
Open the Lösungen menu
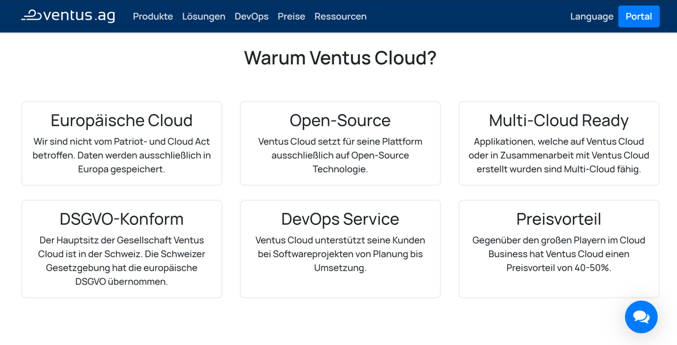click(x=204, y=16)
